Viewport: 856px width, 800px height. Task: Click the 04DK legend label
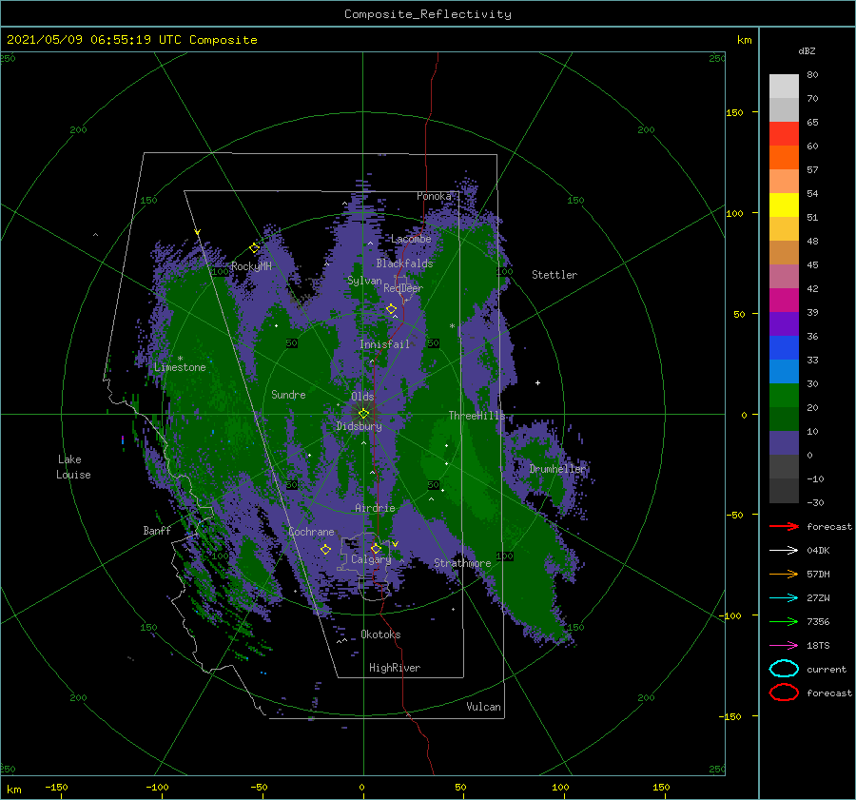818,551
